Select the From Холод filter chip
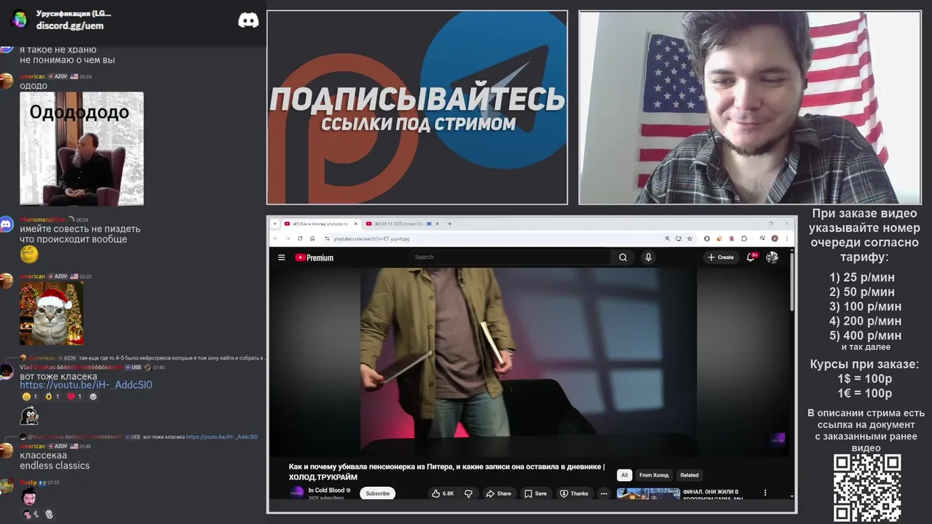Screen dimensions: 932x524 [654, 475]
